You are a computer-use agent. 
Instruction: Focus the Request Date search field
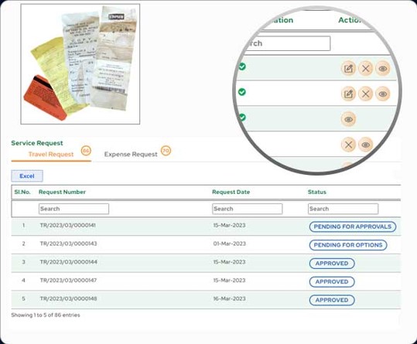pyautogui.click(x=248, y=209)
